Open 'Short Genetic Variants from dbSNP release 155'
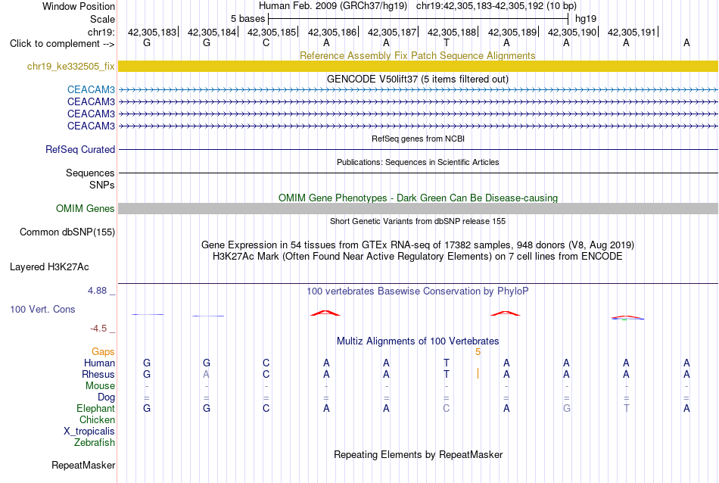This screenshot has width=719, height=483. [x=418, y=221]
